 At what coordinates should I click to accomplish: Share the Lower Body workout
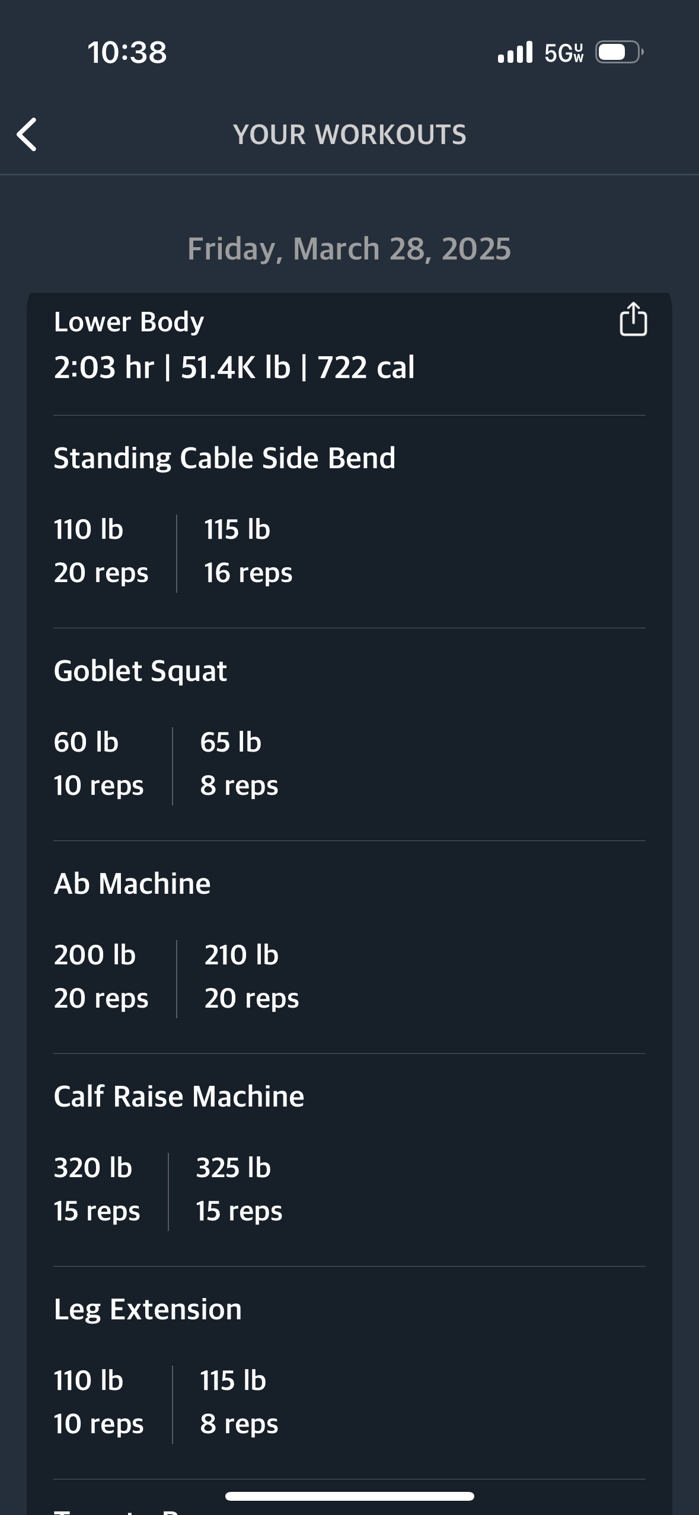tap(633, 319)
